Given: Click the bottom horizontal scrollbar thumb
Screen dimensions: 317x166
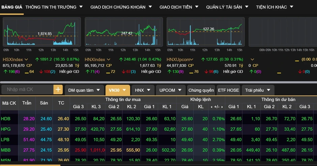Looking at the screenshot, I should click(x=30, y=165).
